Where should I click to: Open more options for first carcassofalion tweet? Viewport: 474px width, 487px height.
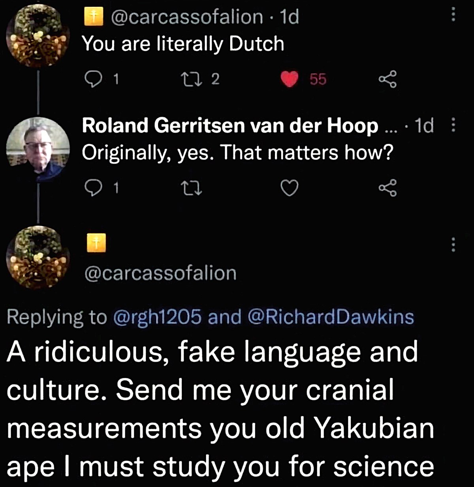click(x=453, y=15)
